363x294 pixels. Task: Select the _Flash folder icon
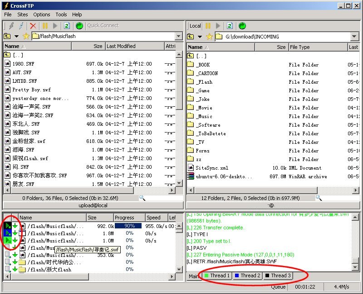pos(191,81)
